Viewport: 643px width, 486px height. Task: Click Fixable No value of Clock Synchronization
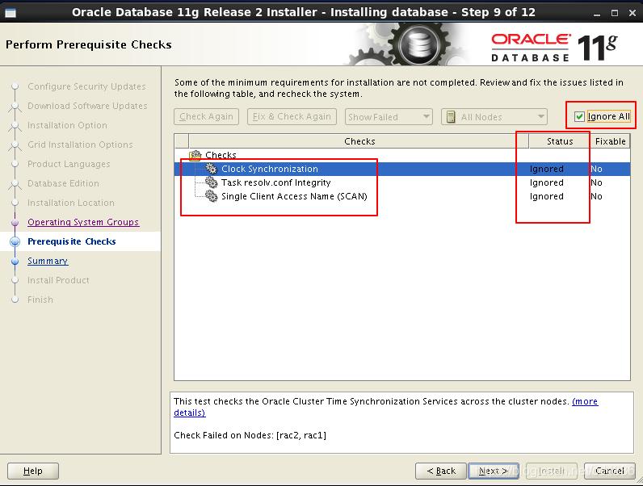(596, 169)
